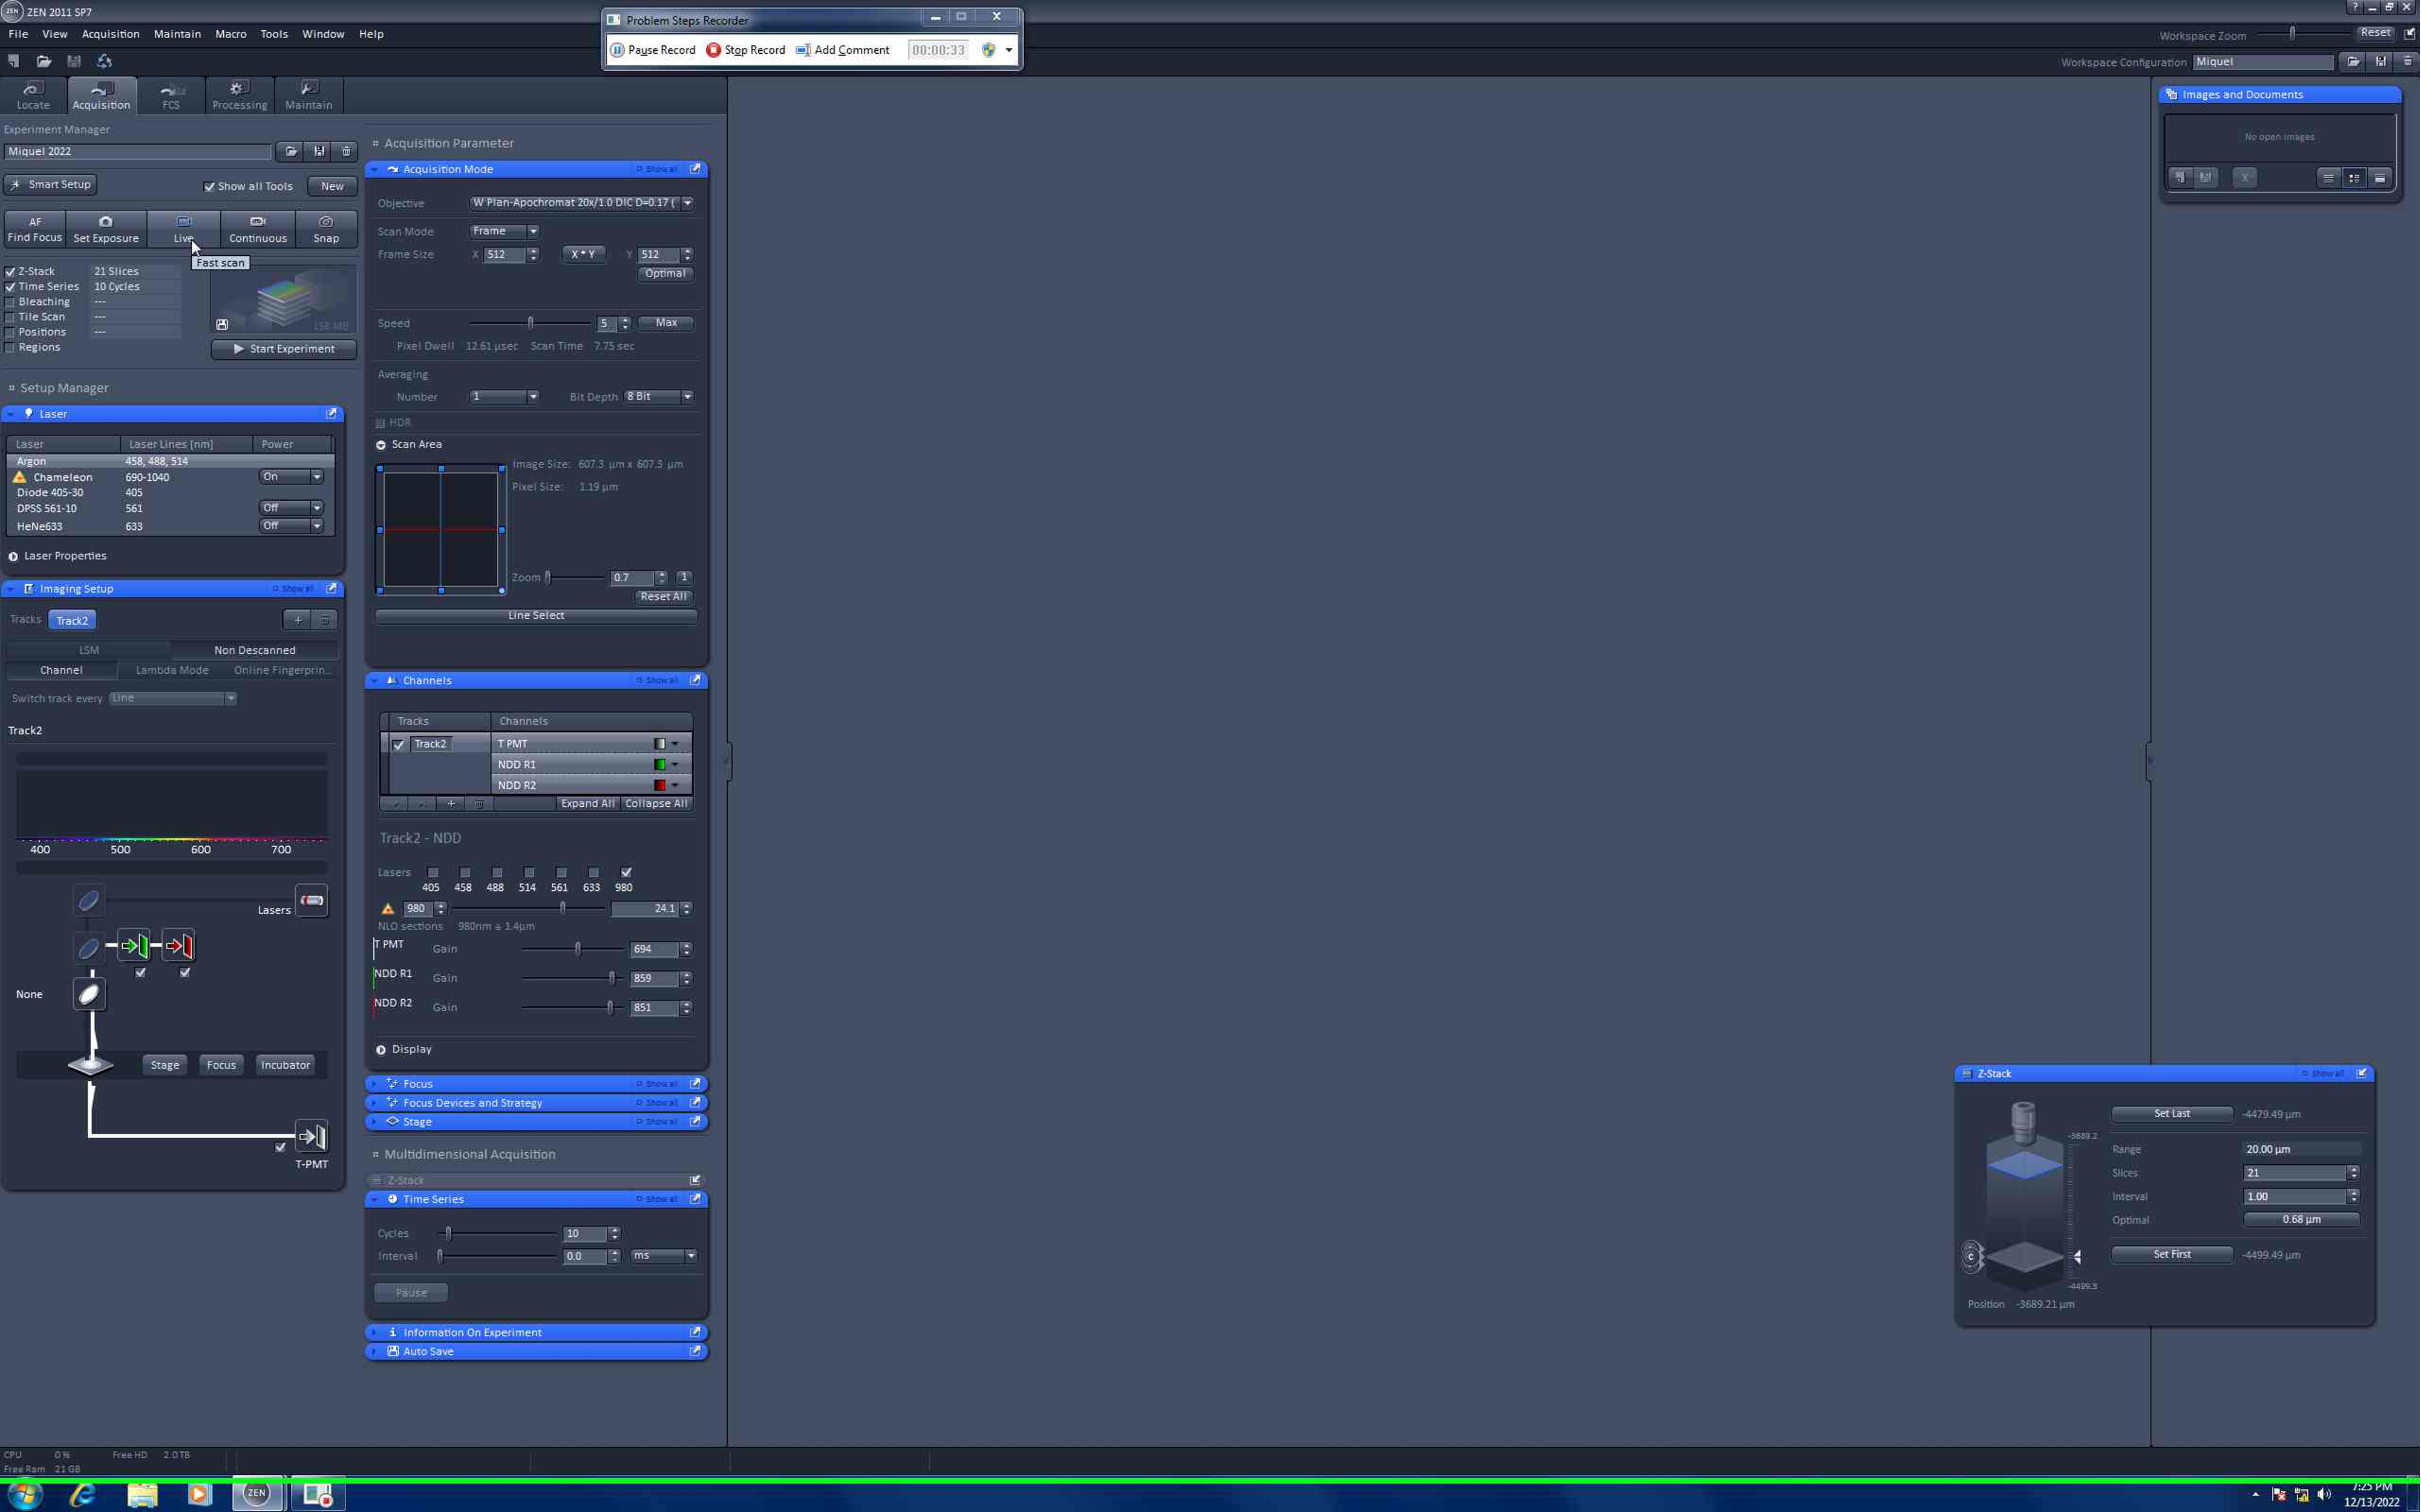Enable the Bleaching checkbox
Viewport: 2421px width, 1512px height.
point(11,302)
